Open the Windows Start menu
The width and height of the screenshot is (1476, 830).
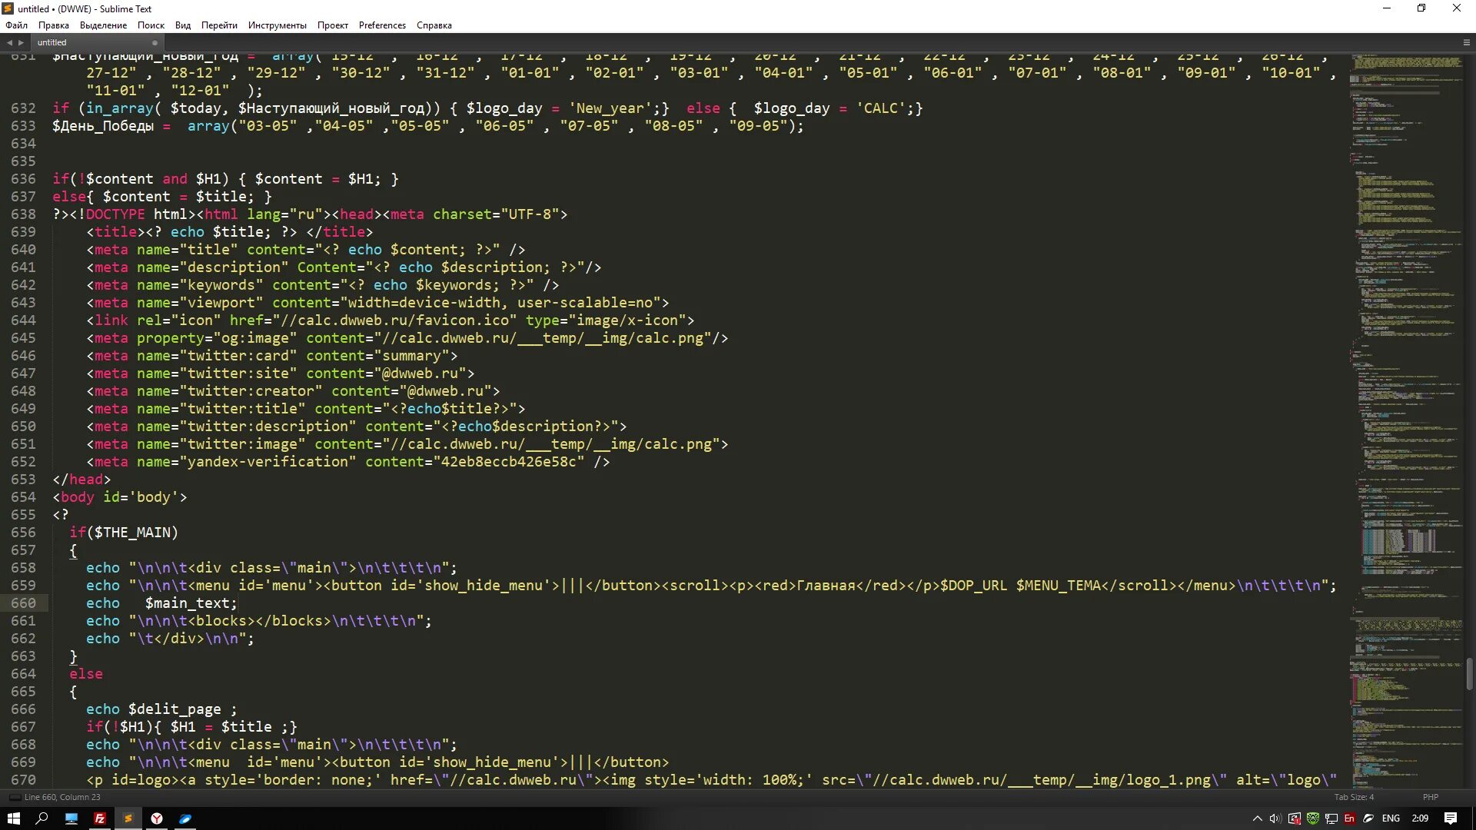(x=13, y=818)
